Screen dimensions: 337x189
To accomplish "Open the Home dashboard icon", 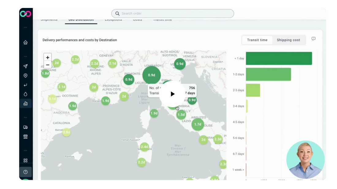I will click(26, 42).
